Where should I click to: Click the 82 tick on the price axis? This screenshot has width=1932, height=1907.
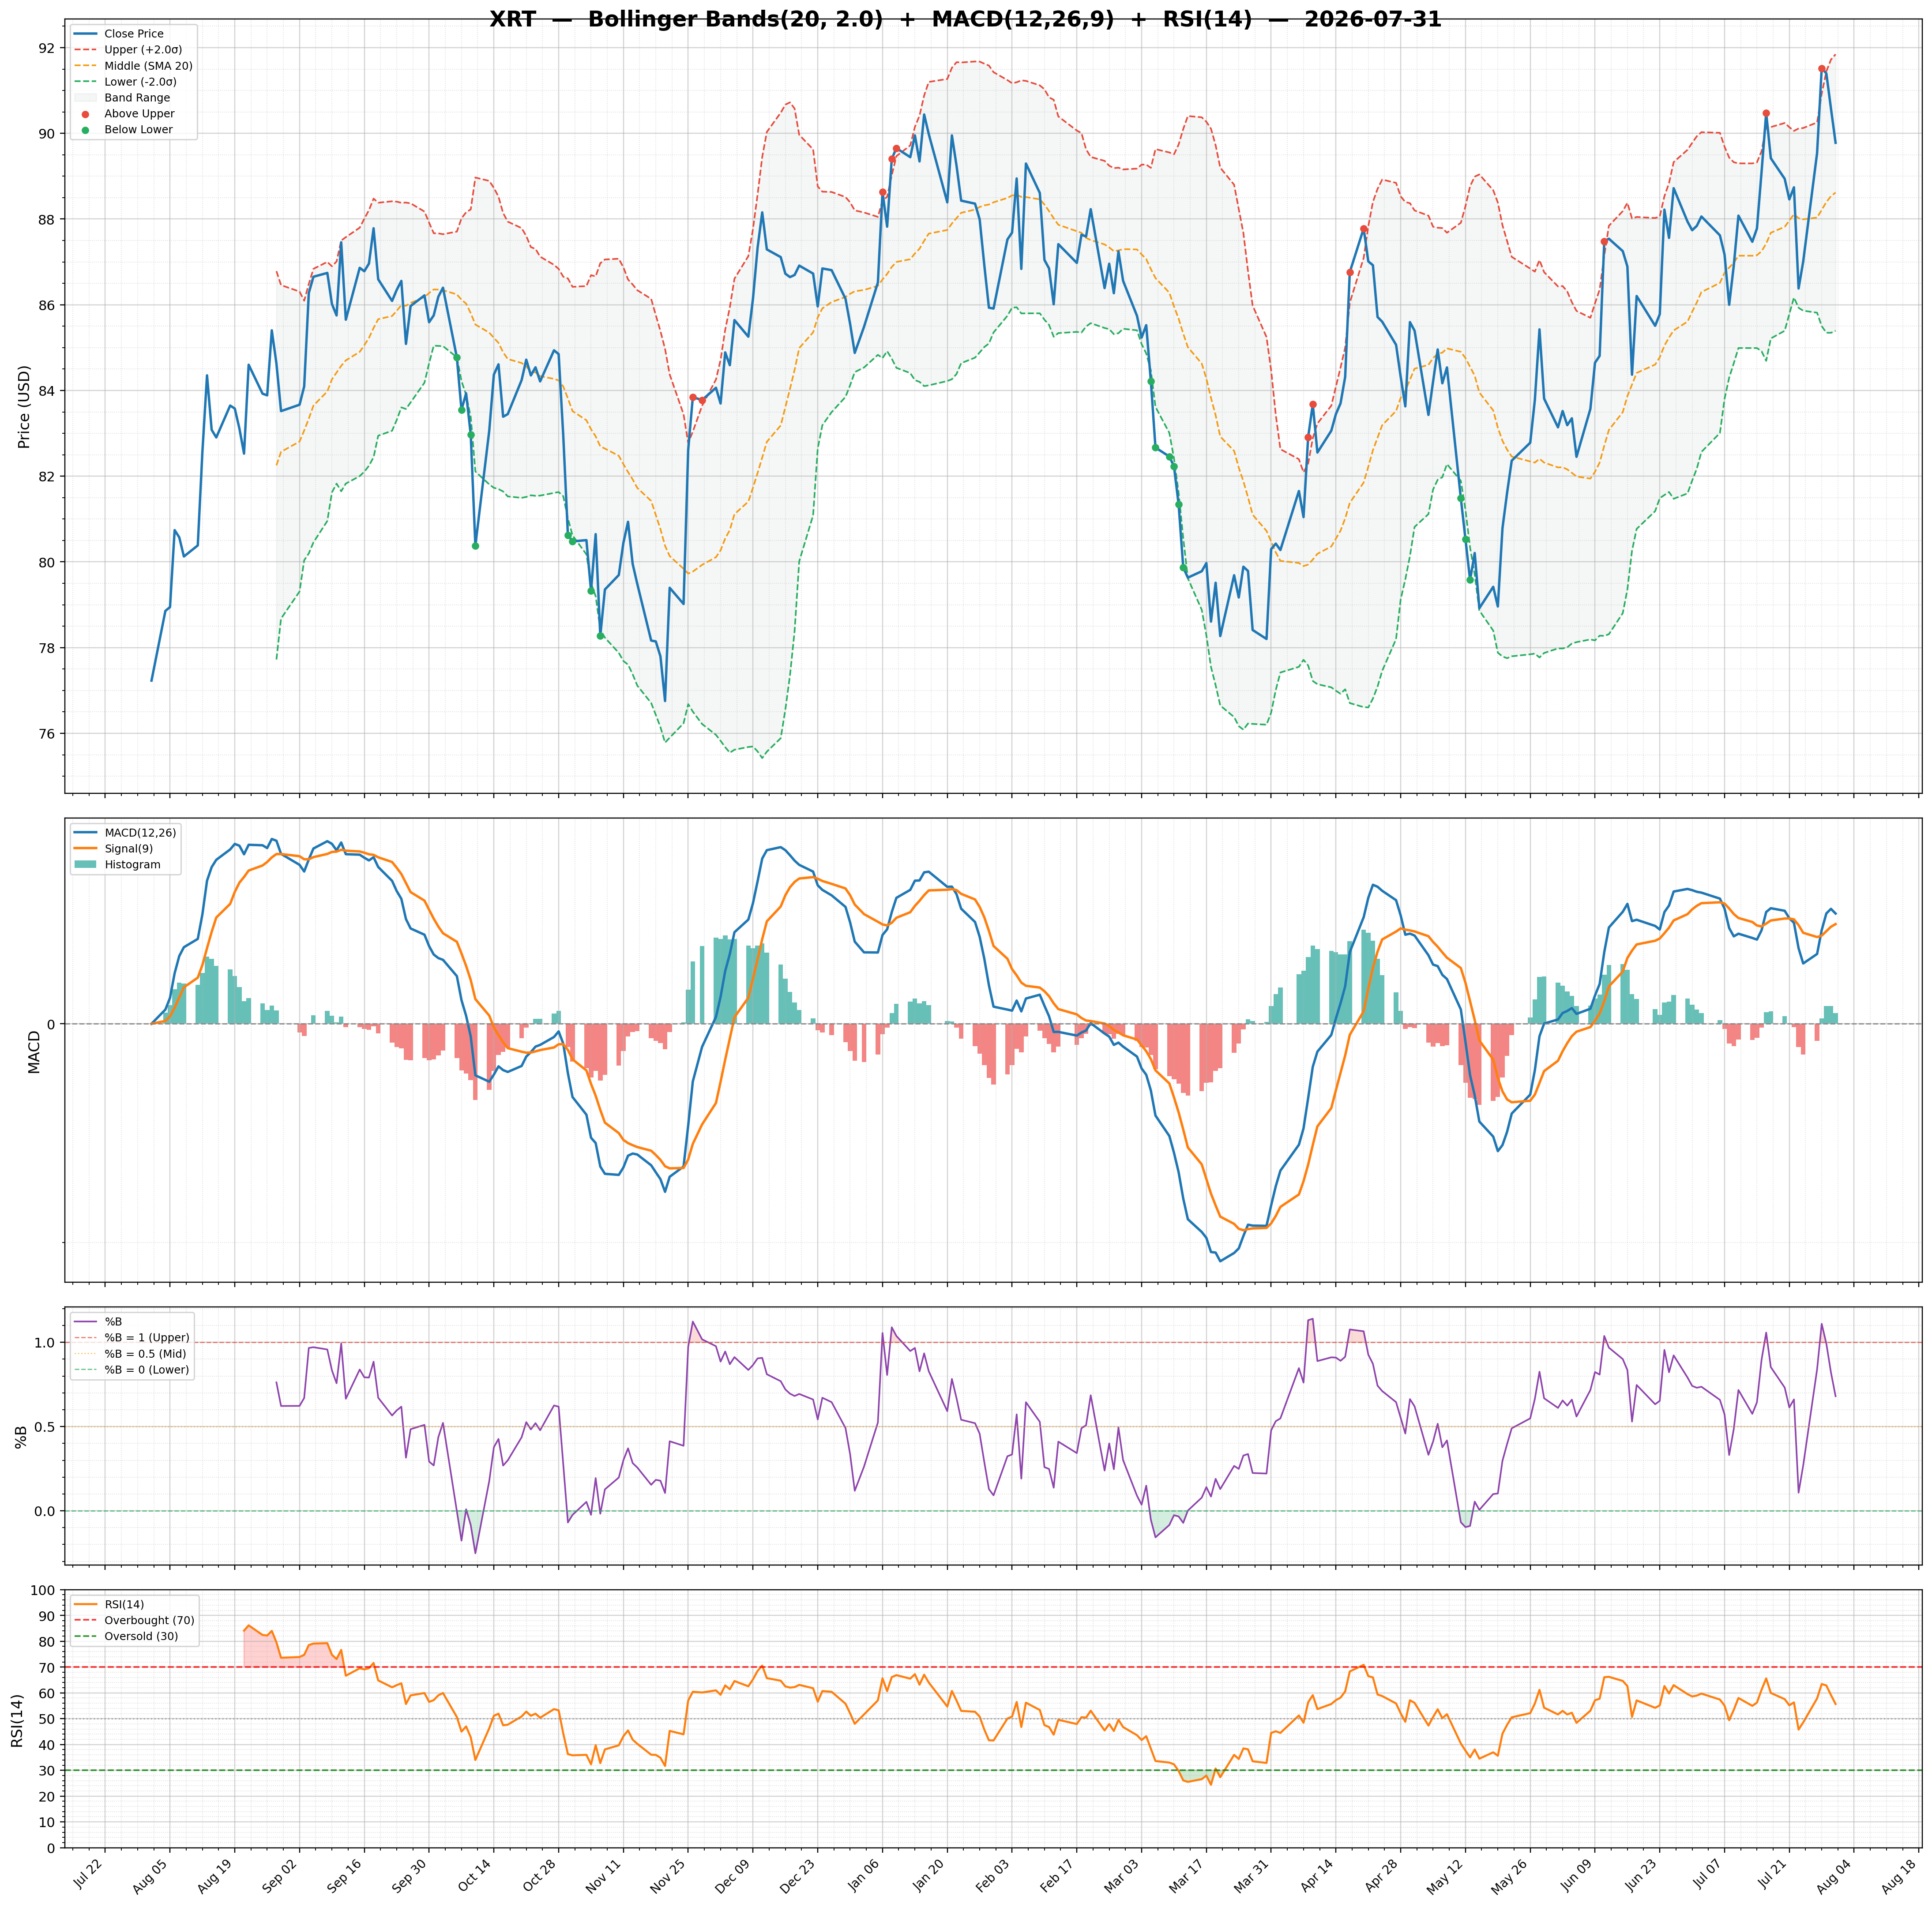pos(48,477)
